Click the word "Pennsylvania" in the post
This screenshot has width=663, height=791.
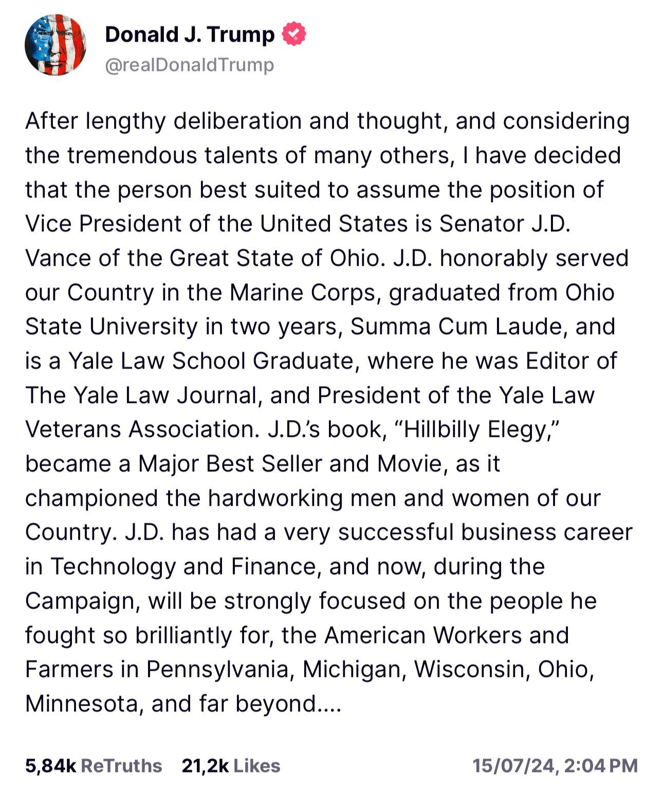click(219, 669)
